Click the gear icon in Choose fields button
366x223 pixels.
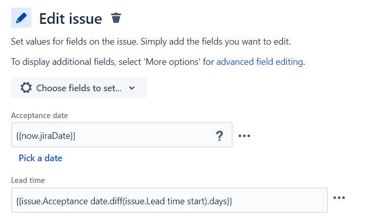26,88
